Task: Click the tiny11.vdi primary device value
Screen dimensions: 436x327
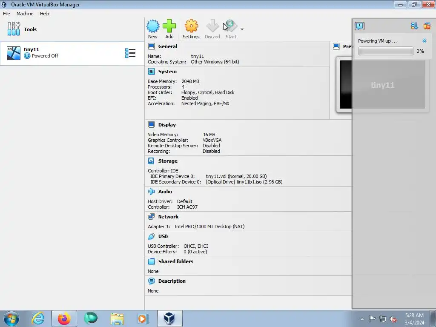Action: click(x=236, y=176)
